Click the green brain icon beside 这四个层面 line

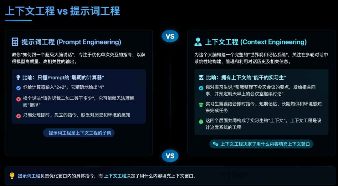[x=201, y=121]
